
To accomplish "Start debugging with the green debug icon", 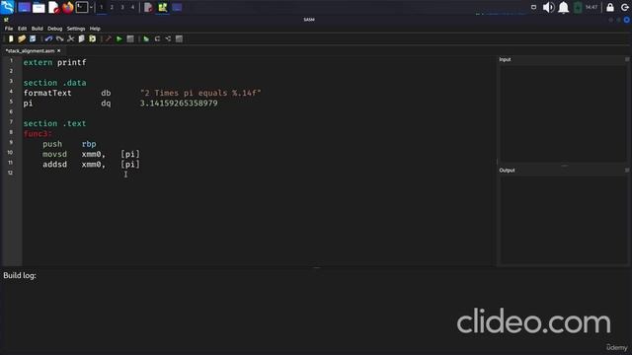I will 146,38.
